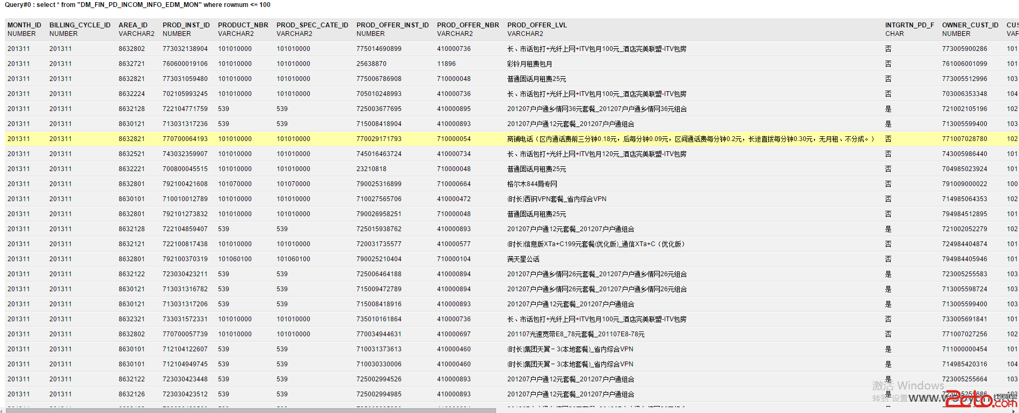
Task: Select the cell 773031059480
Action: click(185, 79)
